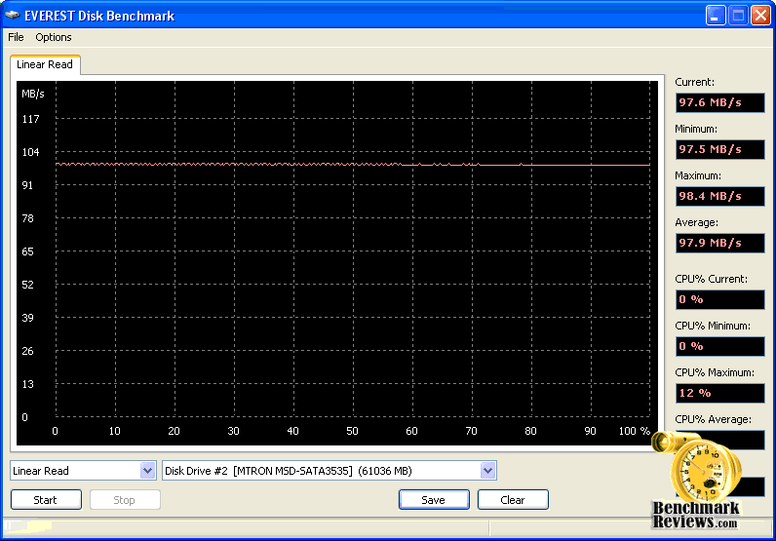
Task: Click the 10 label on X axis
Action: click(x=114, y=431)
